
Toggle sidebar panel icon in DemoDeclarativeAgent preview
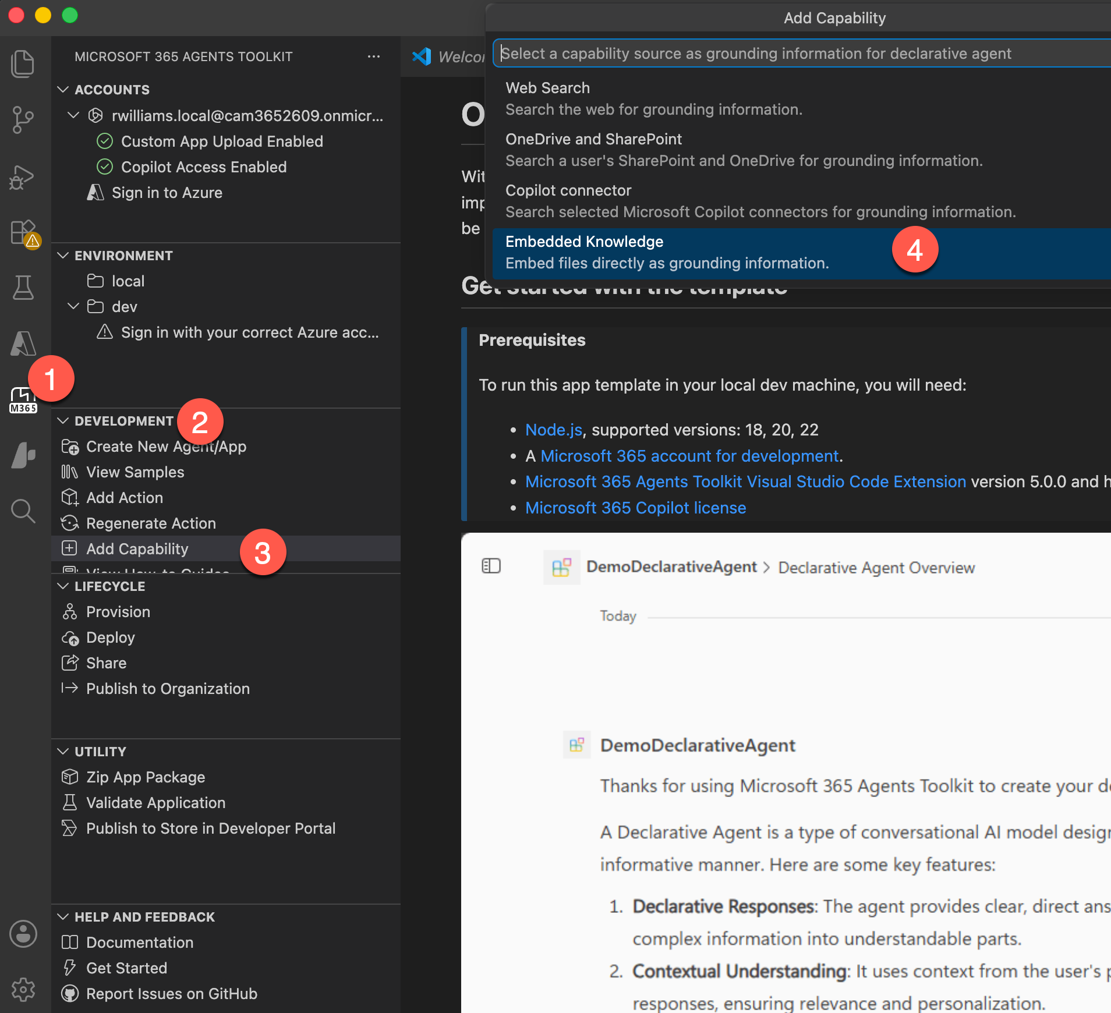tap(491, 566)
